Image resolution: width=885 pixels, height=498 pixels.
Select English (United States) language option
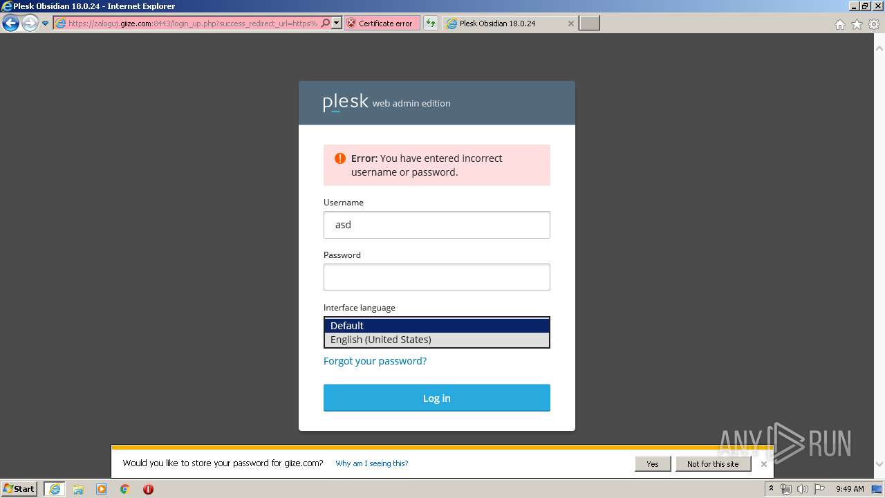tap(437, 340)
